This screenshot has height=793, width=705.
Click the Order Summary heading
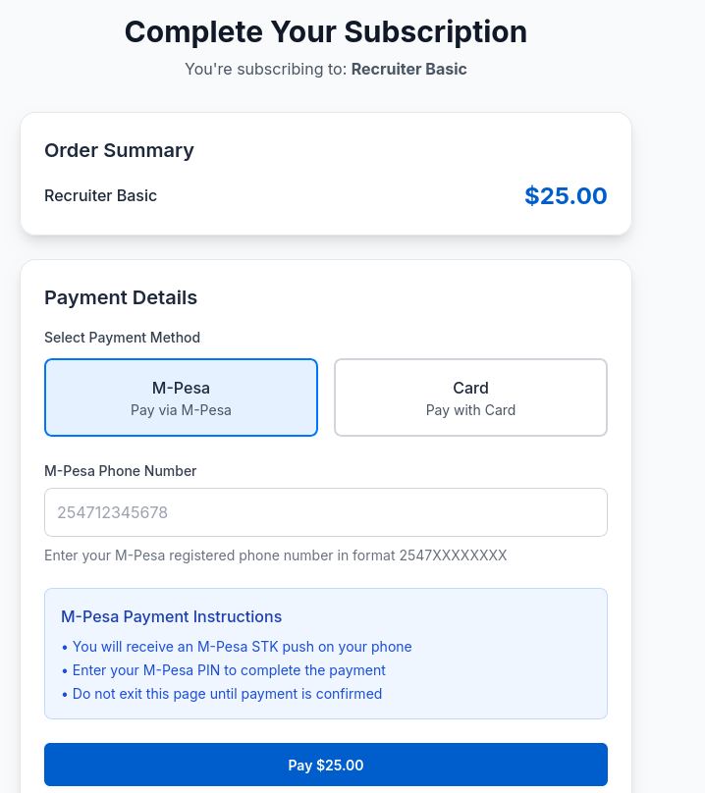tap(119, 150)
